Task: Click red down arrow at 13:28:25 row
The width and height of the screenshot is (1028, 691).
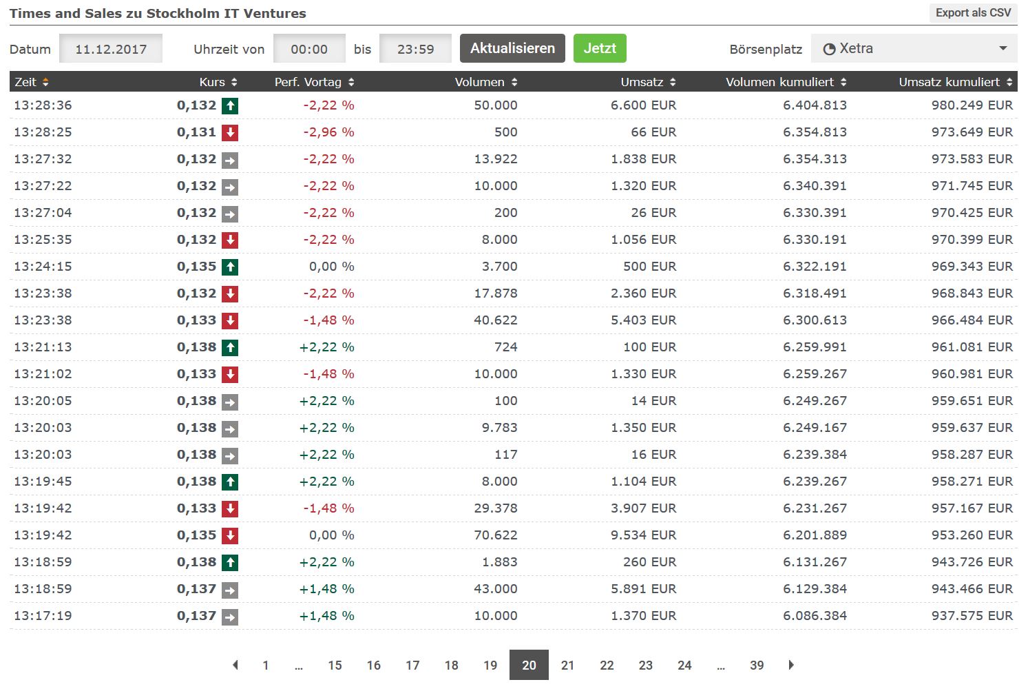Action: 230,133
